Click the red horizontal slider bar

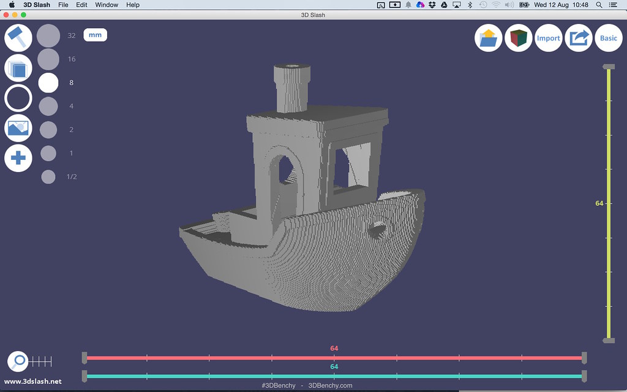(334, 358)
